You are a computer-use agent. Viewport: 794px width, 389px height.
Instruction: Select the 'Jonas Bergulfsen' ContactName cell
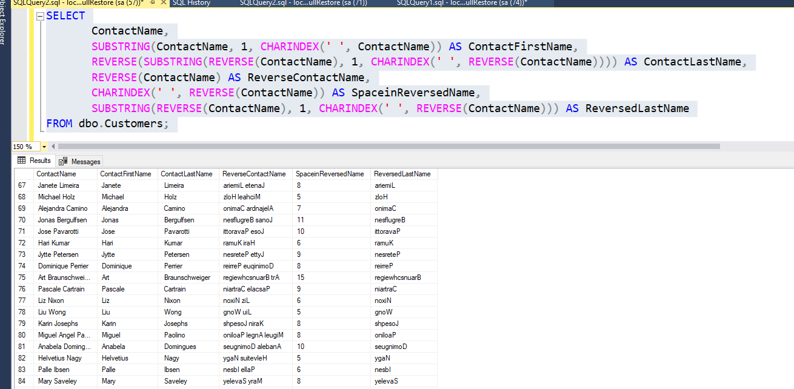coord(65,220)
